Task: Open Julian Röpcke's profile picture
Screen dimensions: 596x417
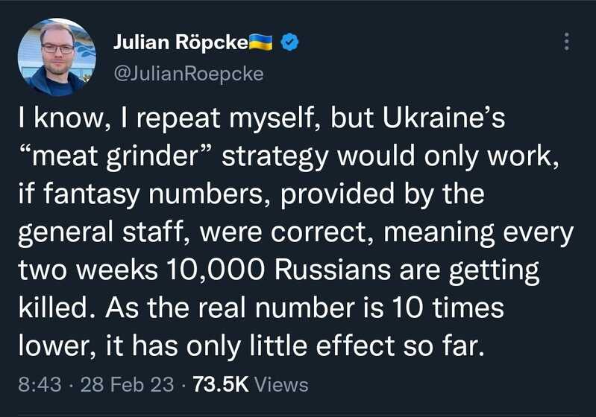Action: (57, 57)
